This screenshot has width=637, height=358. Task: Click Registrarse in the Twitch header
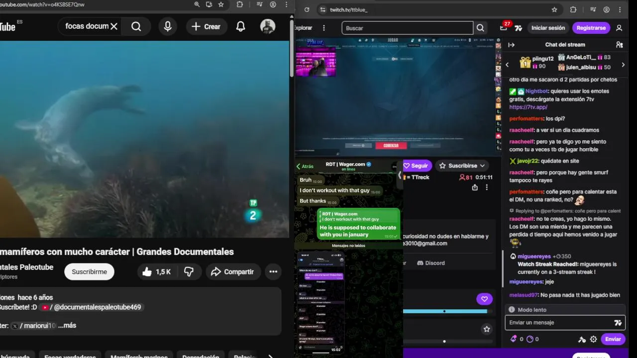point(591,28)
